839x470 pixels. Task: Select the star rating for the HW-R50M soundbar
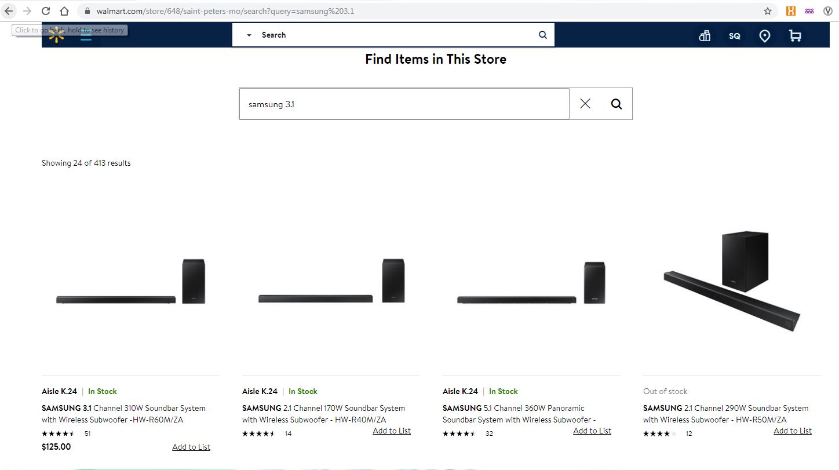tap(659, 433)
